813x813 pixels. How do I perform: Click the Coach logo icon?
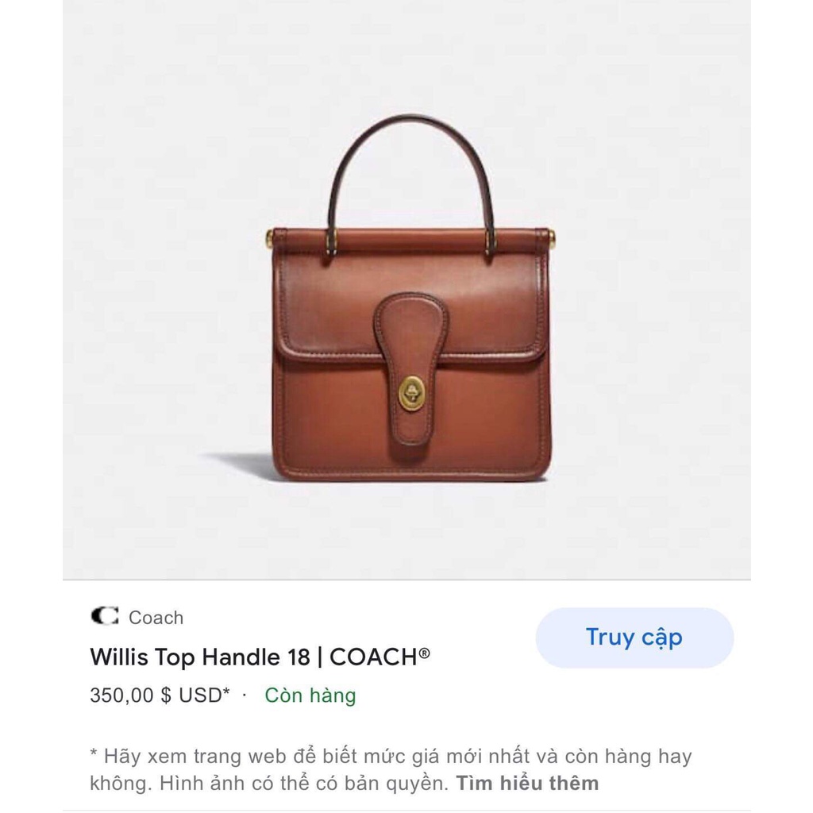[105, 616]
